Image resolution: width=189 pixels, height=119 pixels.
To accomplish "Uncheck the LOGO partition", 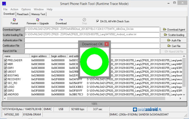I will point(5,87).
